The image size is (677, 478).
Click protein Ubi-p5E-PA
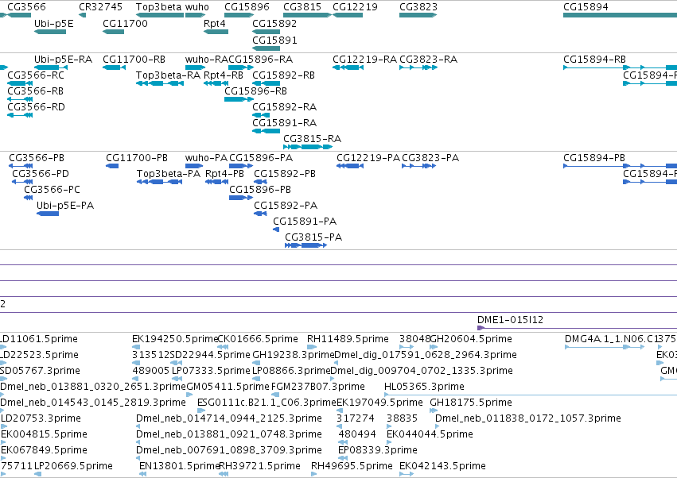click(x=64, y=206)
